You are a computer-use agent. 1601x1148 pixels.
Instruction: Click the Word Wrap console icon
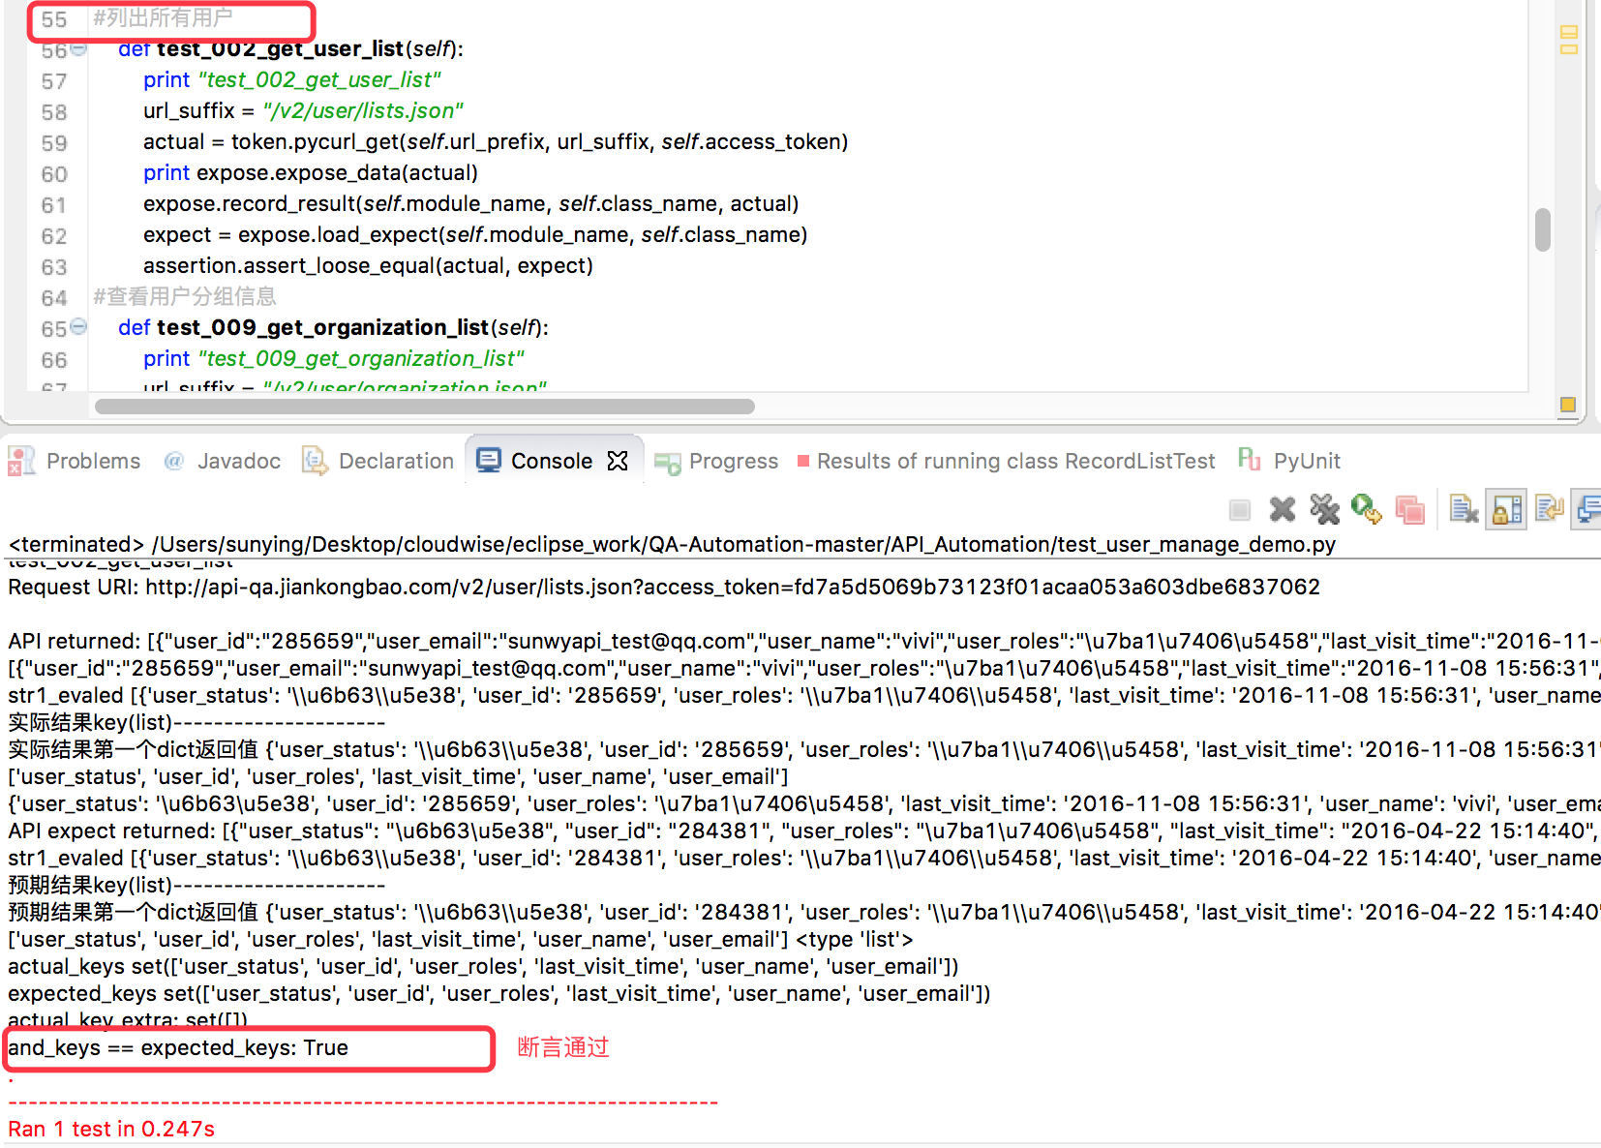tap(1549, 509)
